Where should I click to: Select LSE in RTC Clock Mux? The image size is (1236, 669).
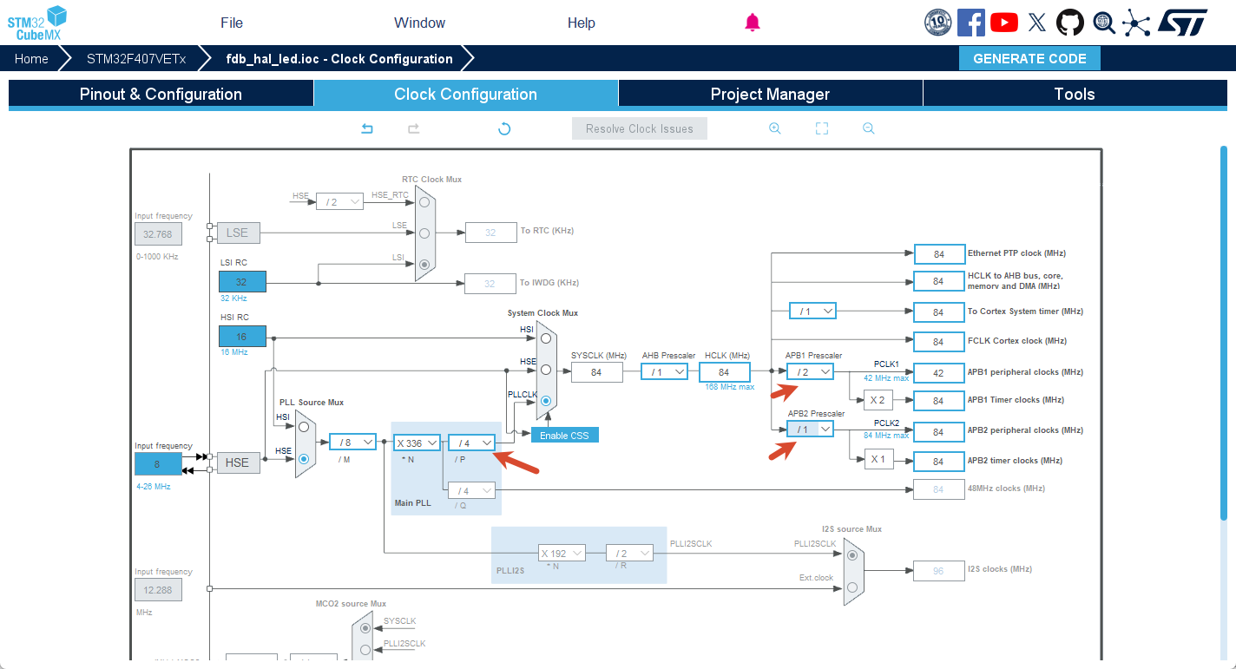(x=424, y=233)
